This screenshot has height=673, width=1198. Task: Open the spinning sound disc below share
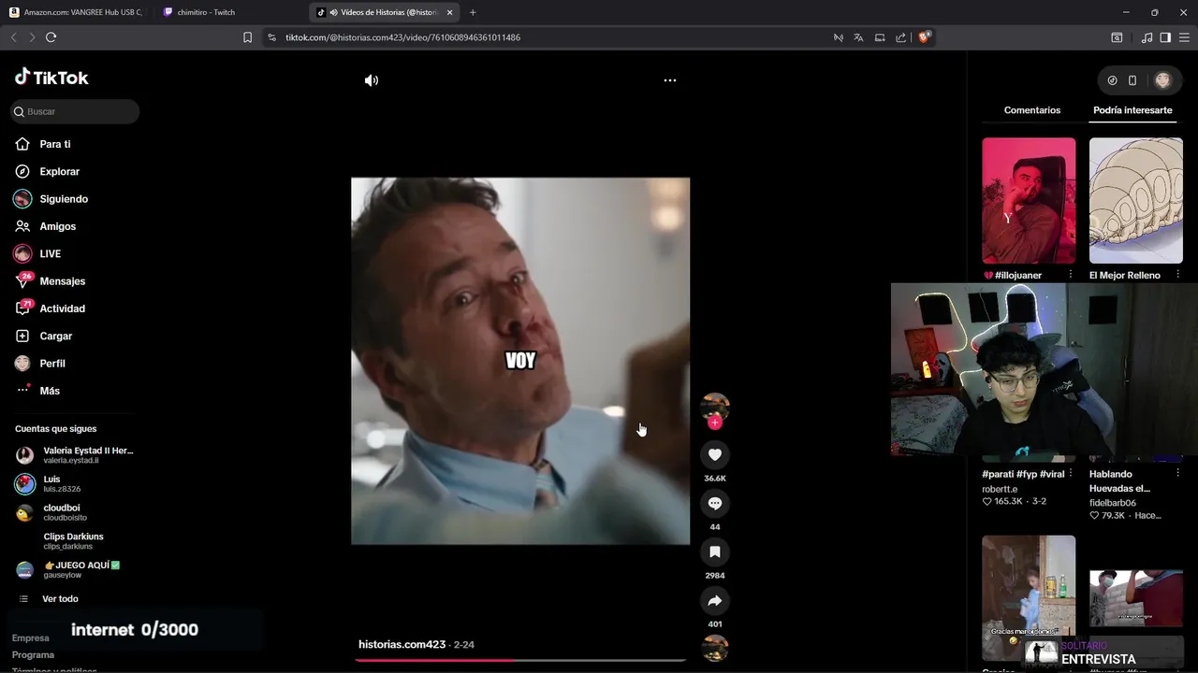(715, 648)
